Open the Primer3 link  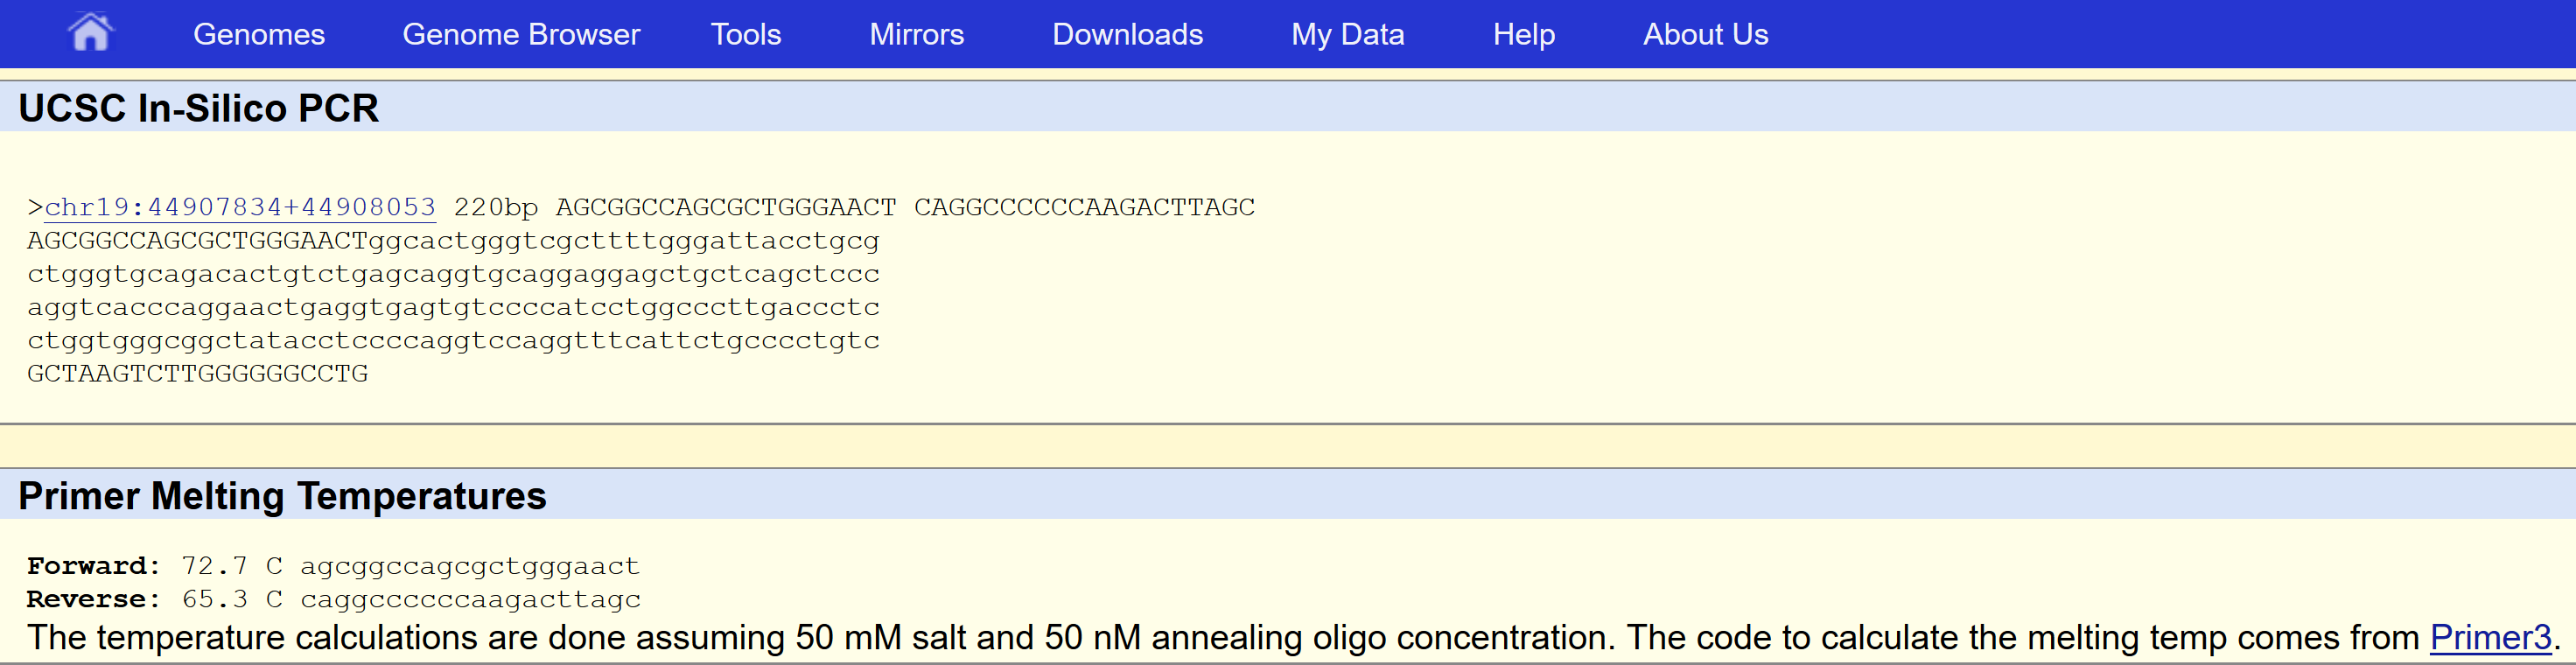(x=2490, y=637)
